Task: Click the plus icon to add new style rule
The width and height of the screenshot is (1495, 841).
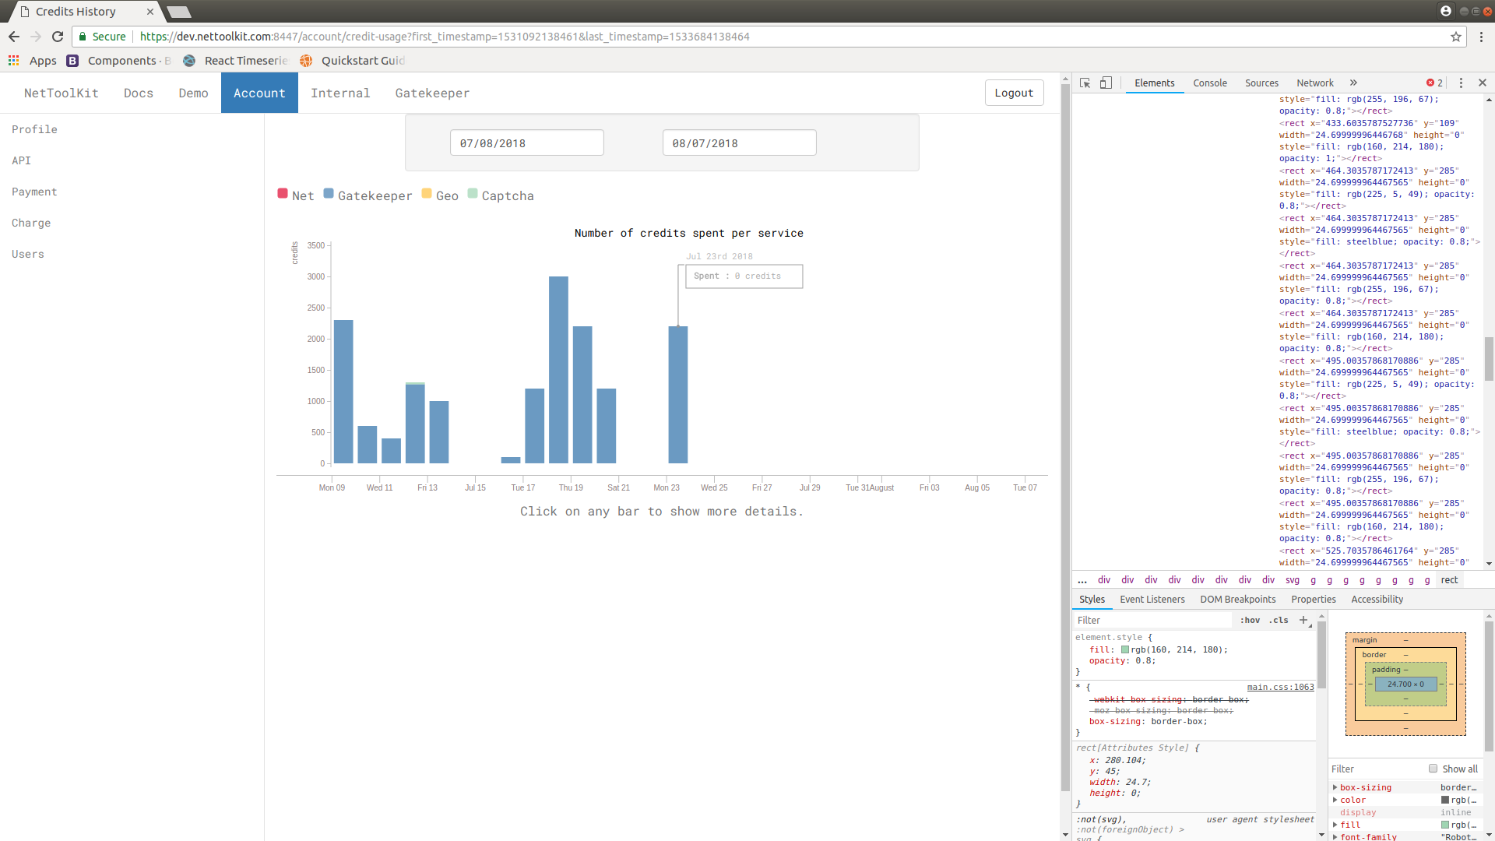Action: coord(1303,620)
